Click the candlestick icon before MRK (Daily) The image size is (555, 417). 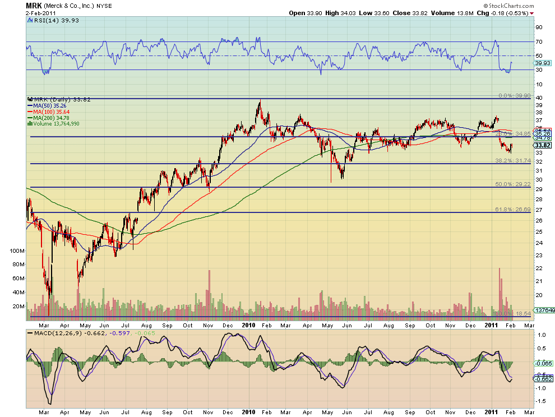[x=30, y=99]
